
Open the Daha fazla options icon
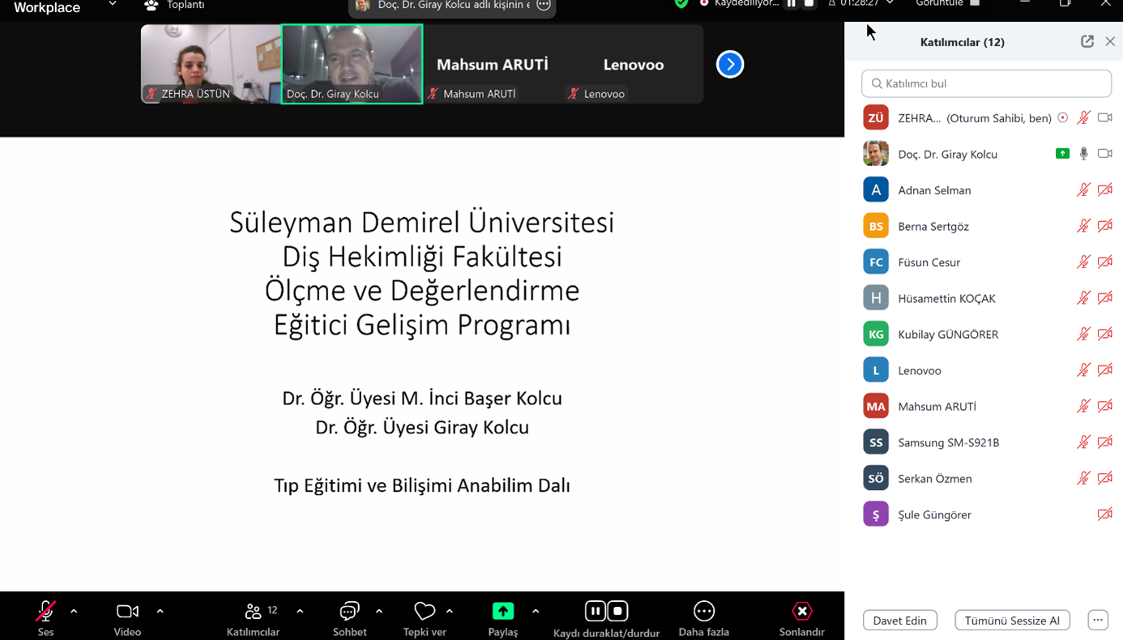click(x=703, y=612)
